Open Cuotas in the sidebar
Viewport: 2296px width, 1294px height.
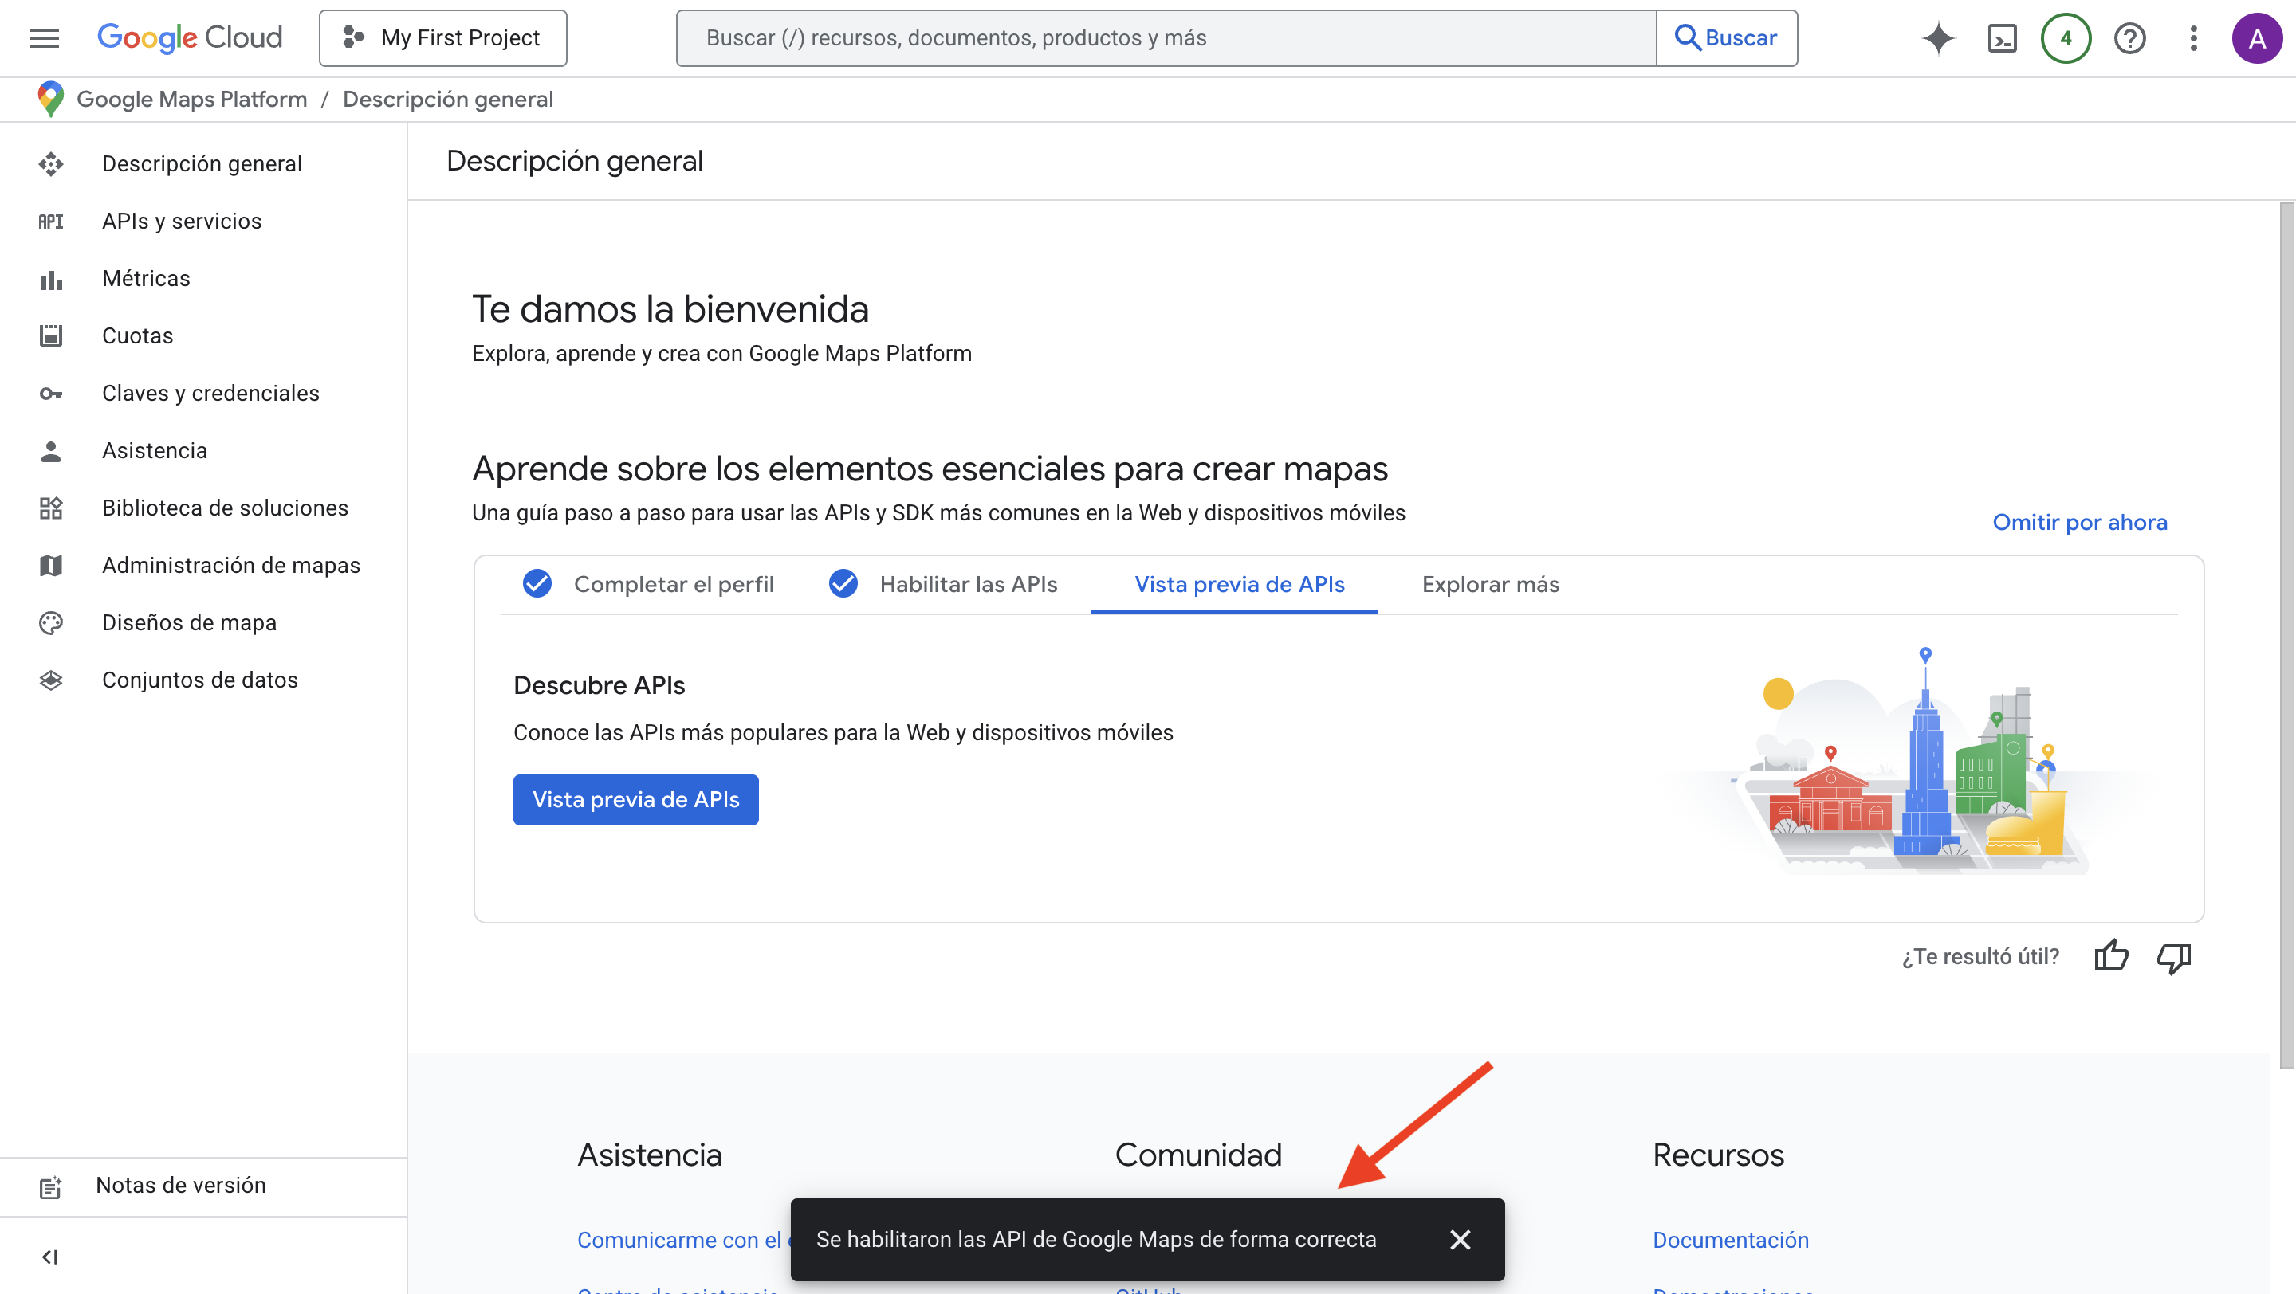[x=137, y=335]
